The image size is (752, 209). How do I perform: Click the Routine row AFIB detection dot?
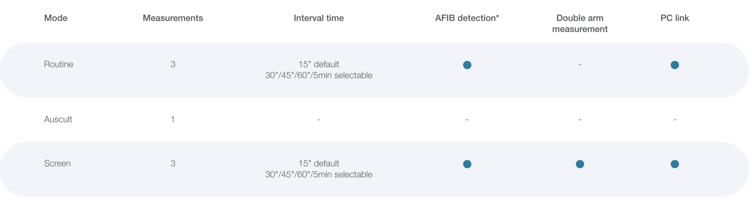(467, 65)
